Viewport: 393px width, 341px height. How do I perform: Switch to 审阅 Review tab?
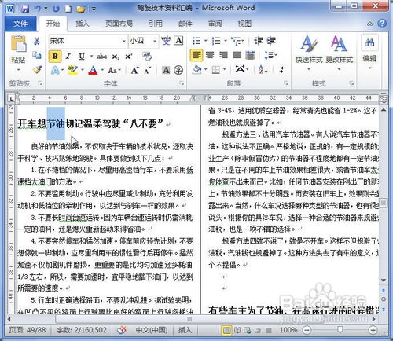coord(215,24)
